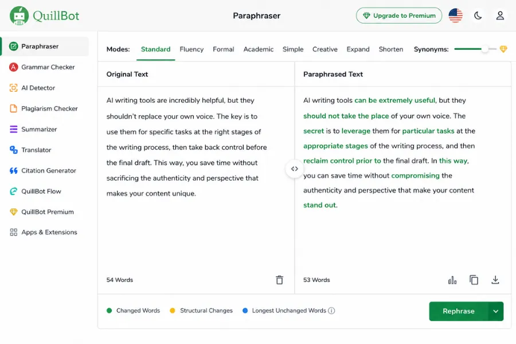
Task: Select the Standard mode tab
Action: 155,49
